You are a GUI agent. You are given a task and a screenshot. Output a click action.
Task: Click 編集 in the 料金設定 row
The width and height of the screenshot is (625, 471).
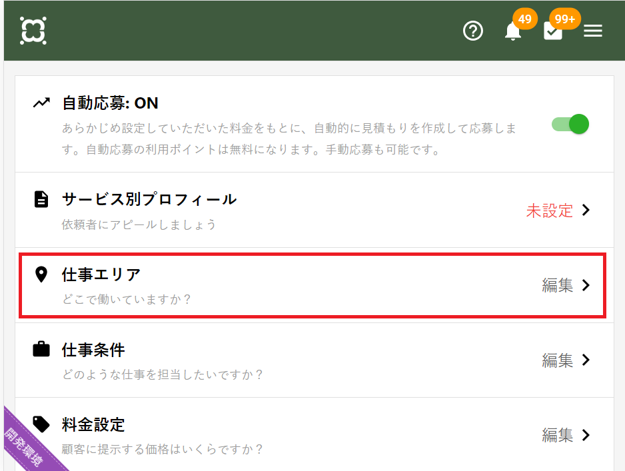pos(557,435)
